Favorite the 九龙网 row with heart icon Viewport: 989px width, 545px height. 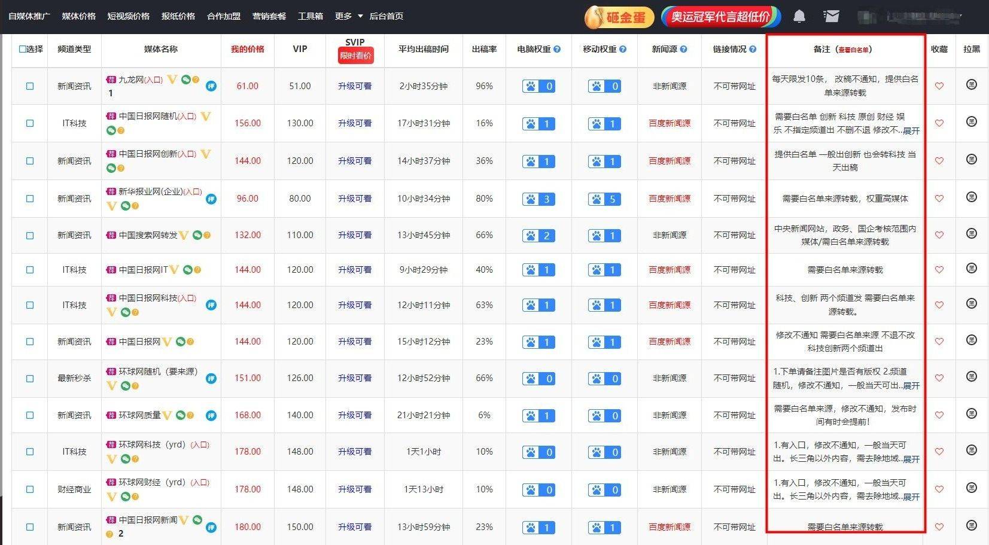coord(939,86)
